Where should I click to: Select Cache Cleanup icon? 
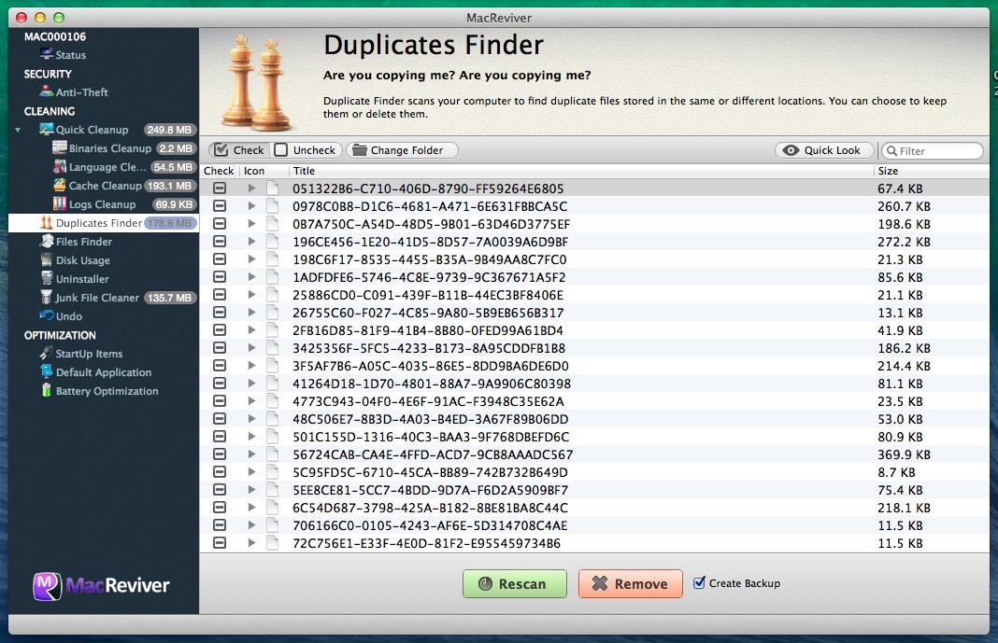[x=60, y=185]
